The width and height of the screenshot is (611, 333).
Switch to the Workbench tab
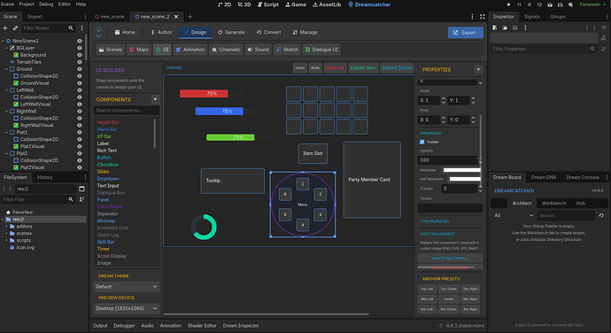pos(553,203)
